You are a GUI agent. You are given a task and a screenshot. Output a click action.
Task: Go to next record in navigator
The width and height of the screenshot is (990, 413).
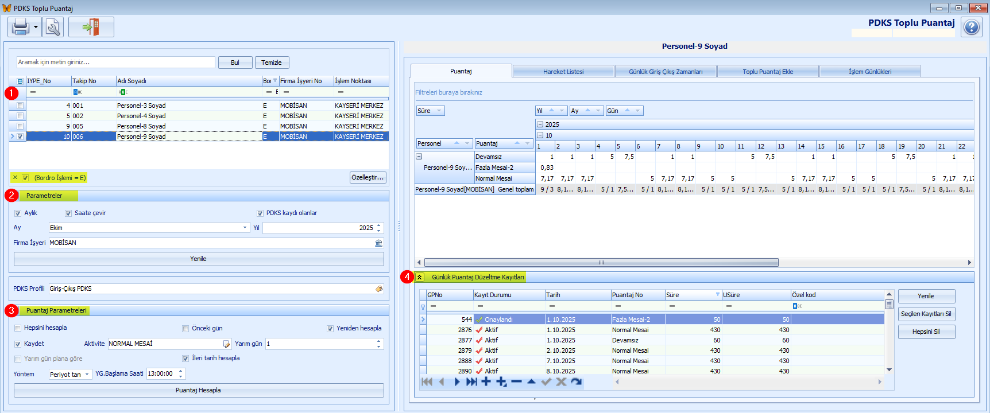pos(457,382)
